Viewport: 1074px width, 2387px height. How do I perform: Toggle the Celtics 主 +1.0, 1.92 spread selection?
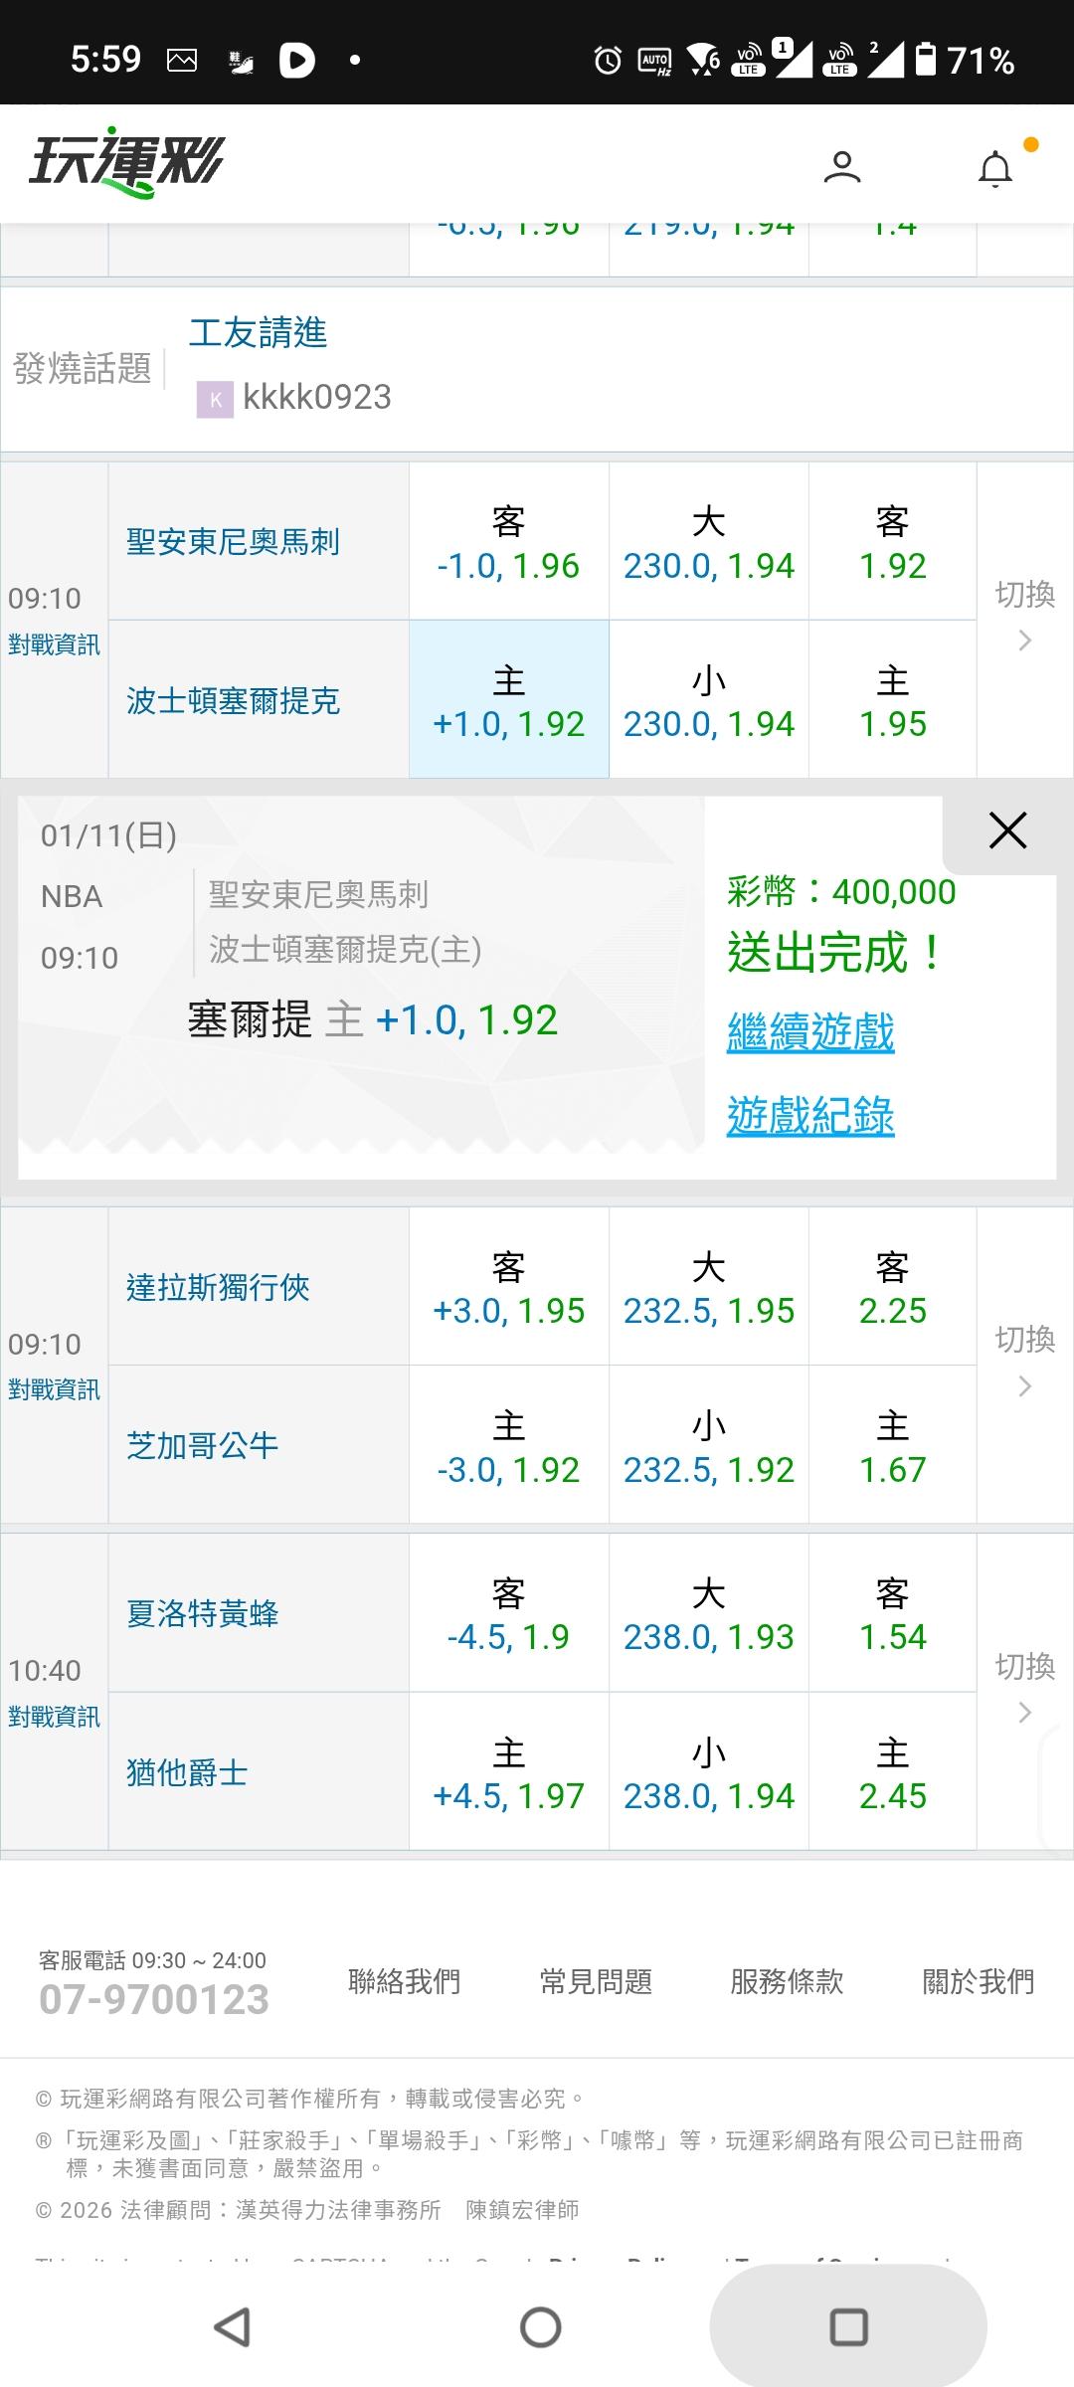click(508, 701)
